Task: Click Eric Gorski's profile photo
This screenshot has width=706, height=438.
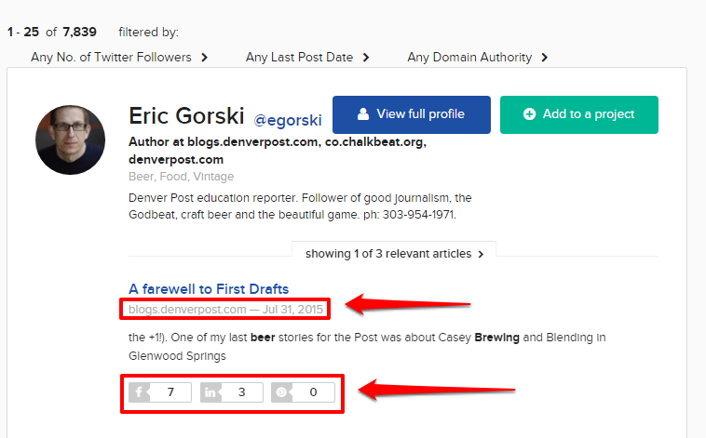Action: pos(70,139)
